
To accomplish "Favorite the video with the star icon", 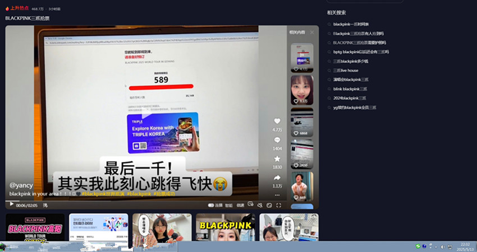I will click(277, 159).
